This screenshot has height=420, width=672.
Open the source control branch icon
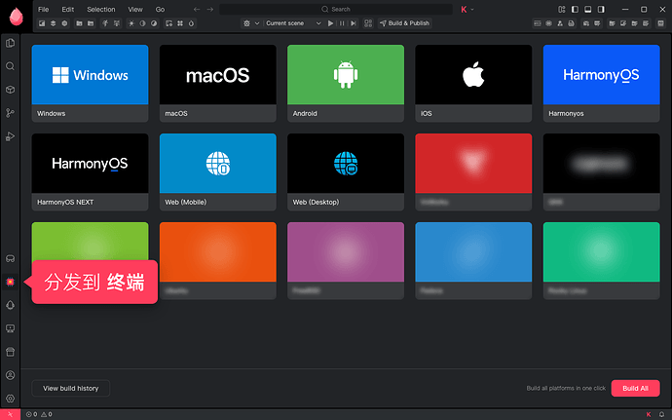point(11,113)
